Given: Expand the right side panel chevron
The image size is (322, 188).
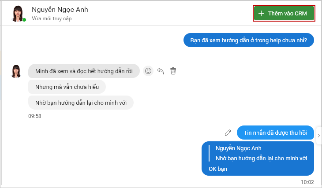Looking at the screenshot, I should click(x=319, y=136).
